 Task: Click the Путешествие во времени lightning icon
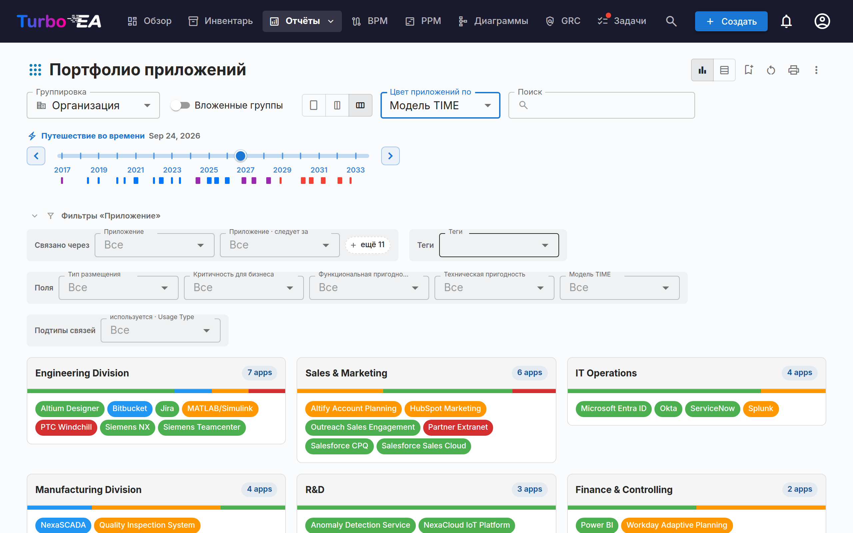point(32,136)
